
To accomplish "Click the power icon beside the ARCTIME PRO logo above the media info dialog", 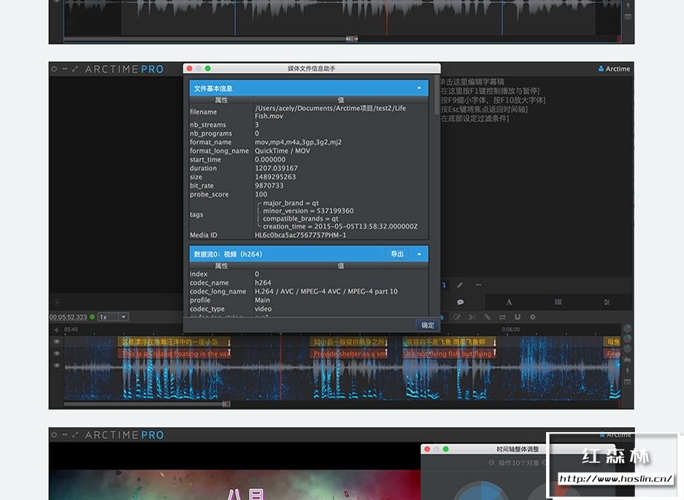I will (x=54, y=69).
